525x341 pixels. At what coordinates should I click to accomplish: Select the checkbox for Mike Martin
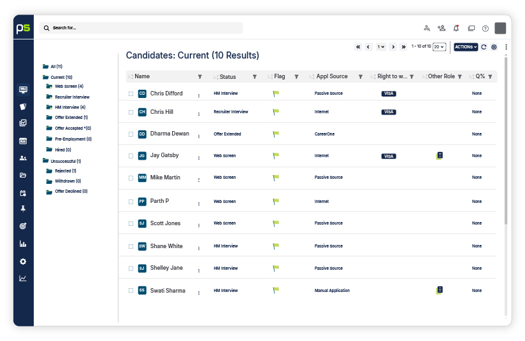coord(131,177)
